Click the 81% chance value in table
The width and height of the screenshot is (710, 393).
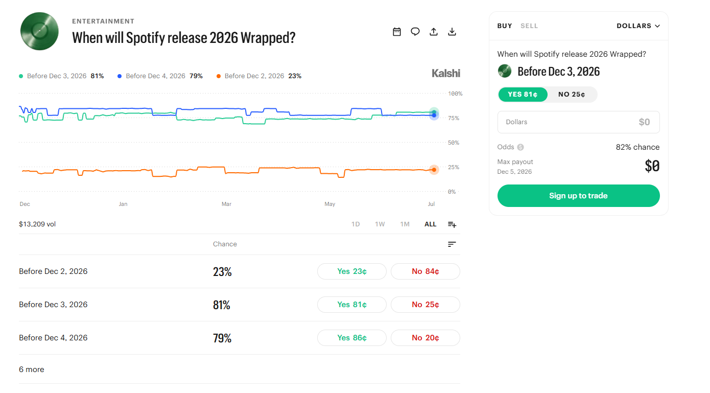pos(222,305)
